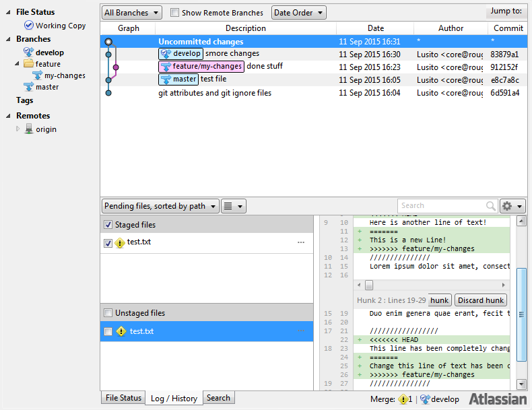This screenshot has height=410, width=532.
Task: Collapse the feature folder in Branches
Action: tap(17, 63)
